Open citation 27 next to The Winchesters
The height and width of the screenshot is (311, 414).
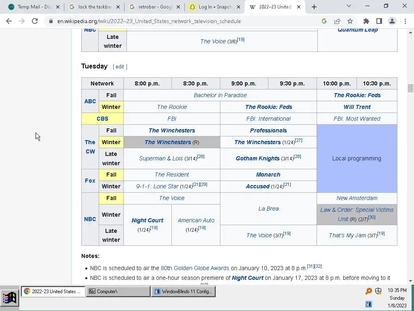(299, 140)
